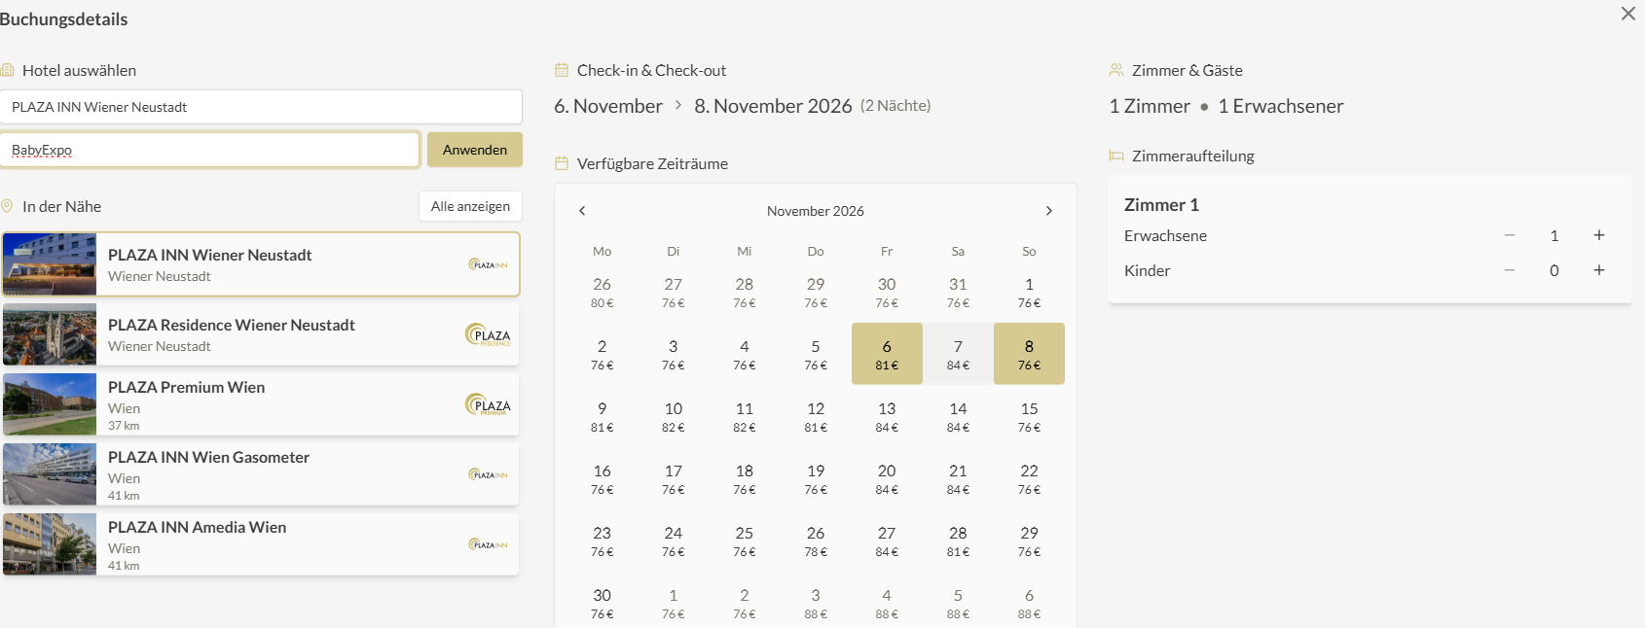Go to next month in calendar
Image resolution: width=1645 pixels, height=628 pixels.
(1048, 211)
